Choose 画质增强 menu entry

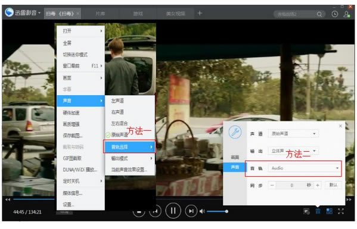(x=80, y=124)
